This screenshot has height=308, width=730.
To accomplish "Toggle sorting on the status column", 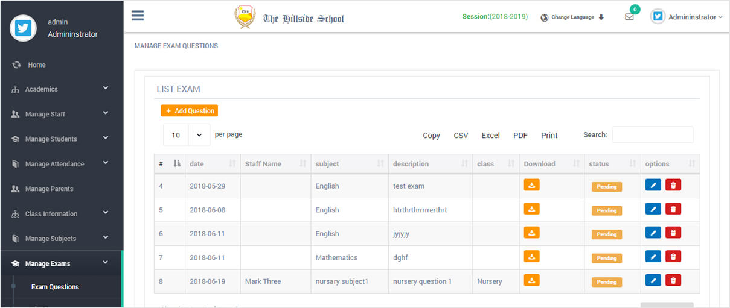I will pyautogui.click(x=612, y=164).
